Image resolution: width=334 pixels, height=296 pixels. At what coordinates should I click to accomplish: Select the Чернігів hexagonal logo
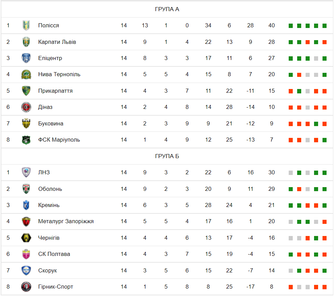[26, 238]
